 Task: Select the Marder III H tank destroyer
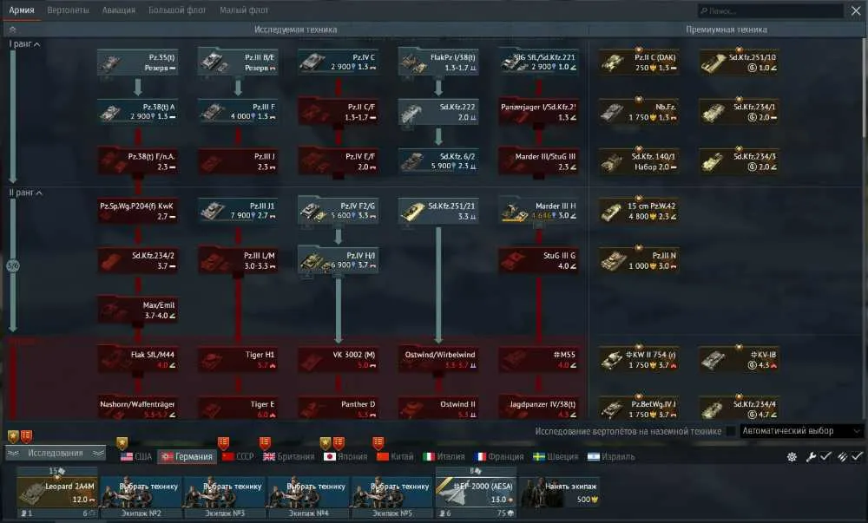click(x=538, y=211)
